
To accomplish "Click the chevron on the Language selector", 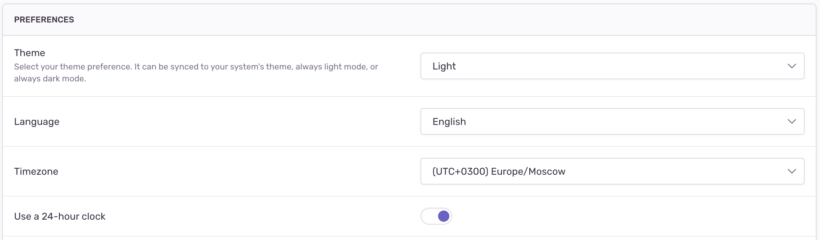I will coord(792,121).
